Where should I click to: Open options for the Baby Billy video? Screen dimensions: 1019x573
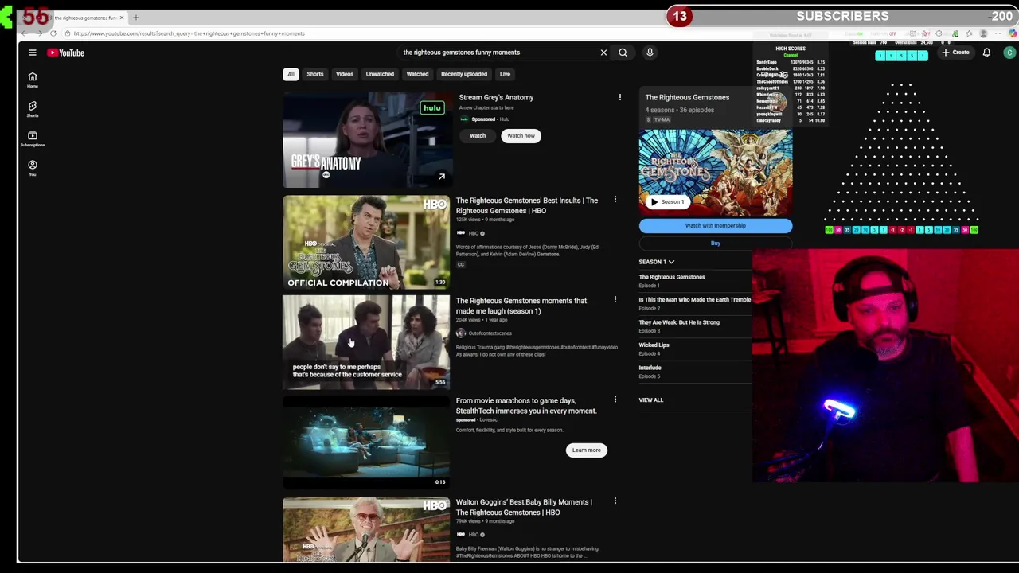click(x=615, y=501)
